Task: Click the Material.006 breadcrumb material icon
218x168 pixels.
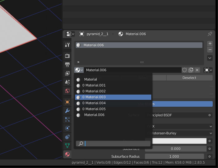Action: pyautogui.click(x=121, y=34)
